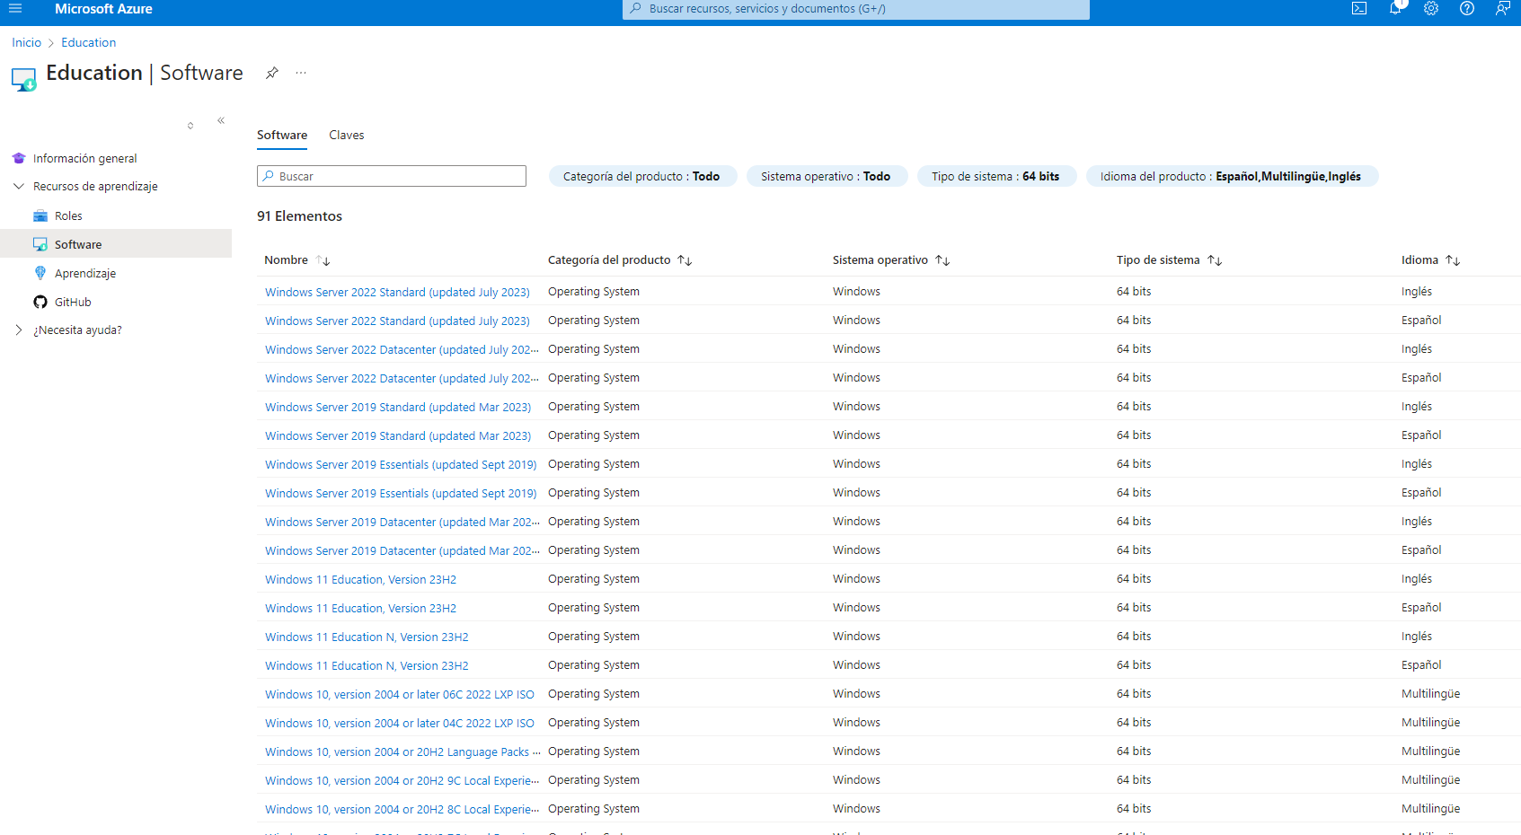The image size is (1521, 835).
Task: Open Información general in sidebar
Action: coord(85,158)
